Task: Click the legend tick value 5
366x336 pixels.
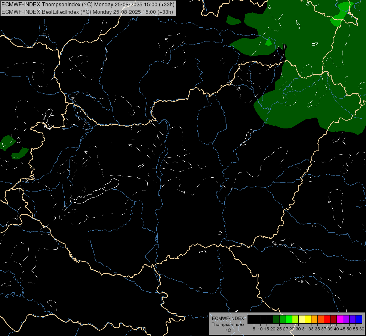Action: 254,329
